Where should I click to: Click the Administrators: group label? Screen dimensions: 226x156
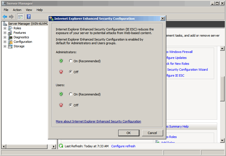[x=66, y=52]
